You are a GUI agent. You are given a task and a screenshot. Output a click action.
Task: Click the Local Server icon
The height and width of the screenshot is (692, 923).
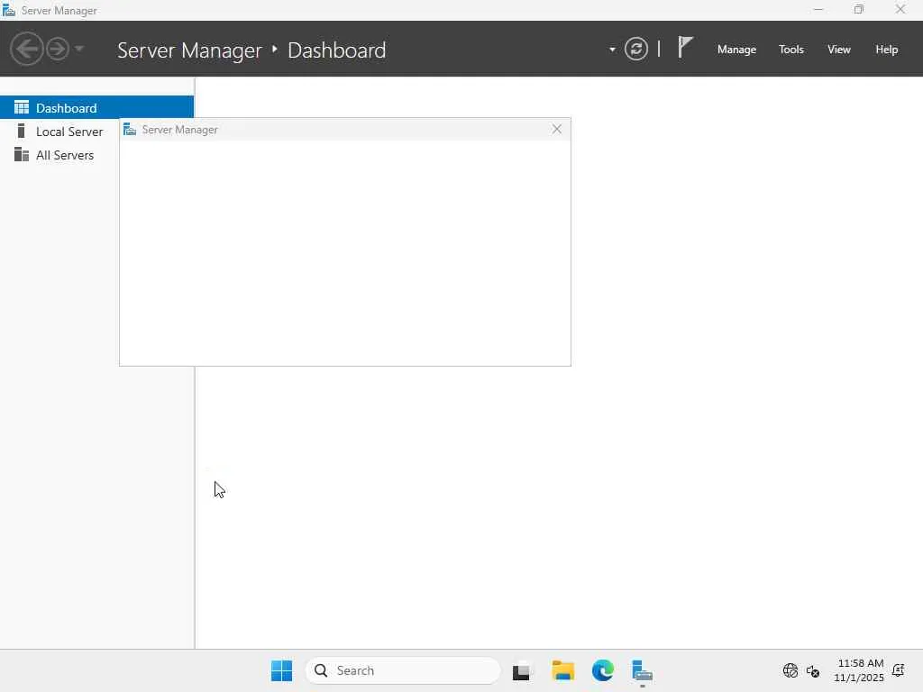pyautogui.click(x=22, y=131)
